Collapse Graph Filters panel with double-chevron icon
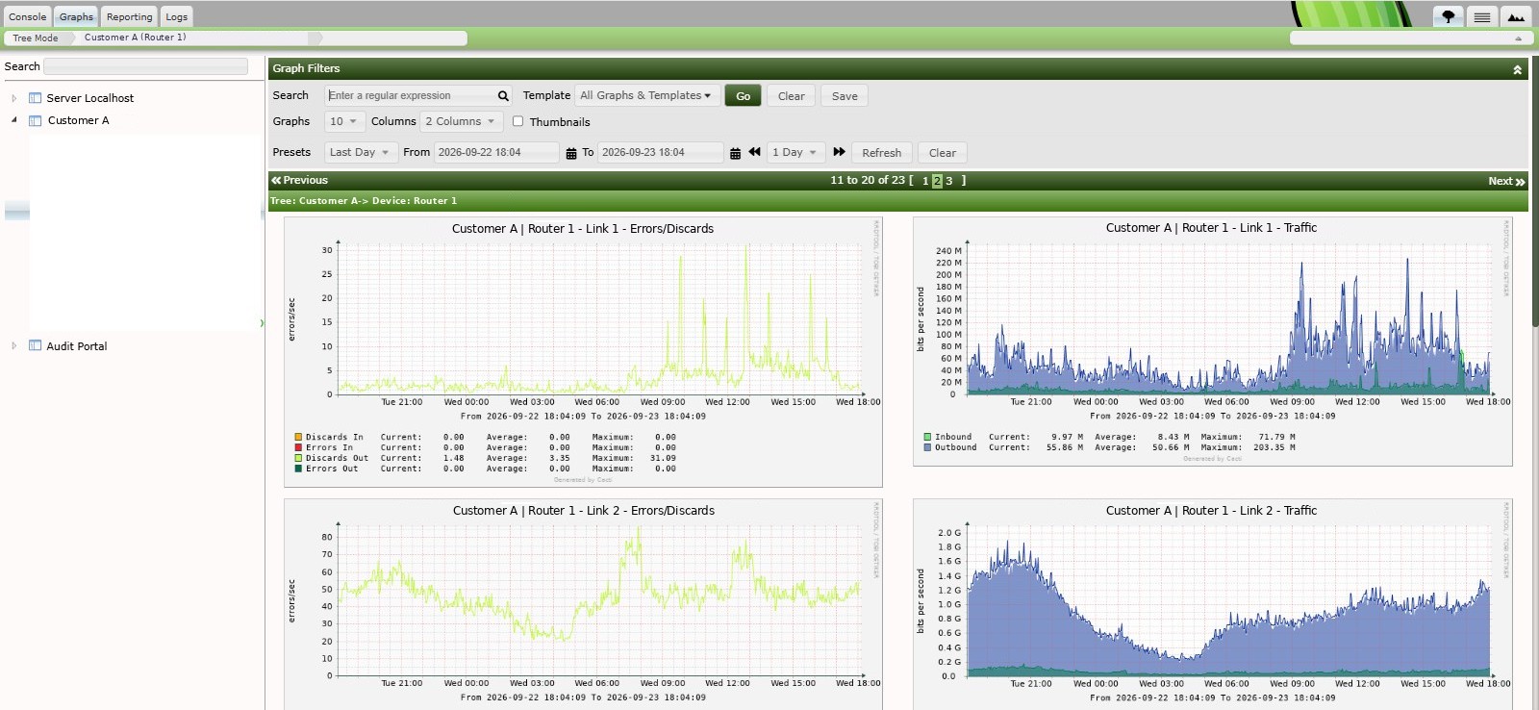1539x710 pixels. point(1517,69)
